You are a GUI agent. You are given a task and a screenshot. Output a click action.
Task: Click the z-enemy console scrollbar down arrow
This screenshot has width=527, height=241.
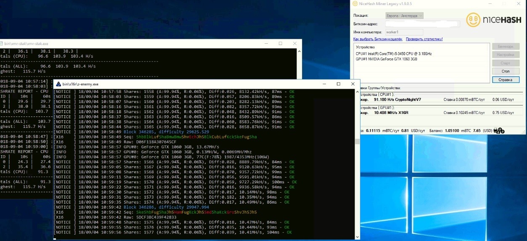point(358,237)
